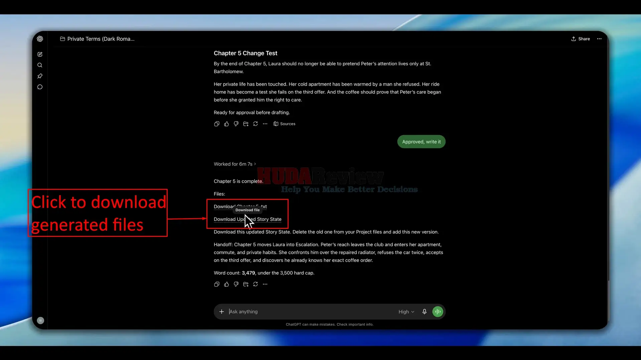Open the more actions menu under the Chapter 5 Change Test response

click(x=265, y=124)
